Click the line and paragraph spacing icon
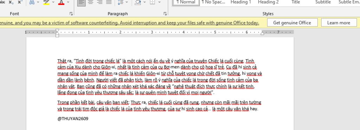This screenshot has width=360, height=130. coord(120,2)
